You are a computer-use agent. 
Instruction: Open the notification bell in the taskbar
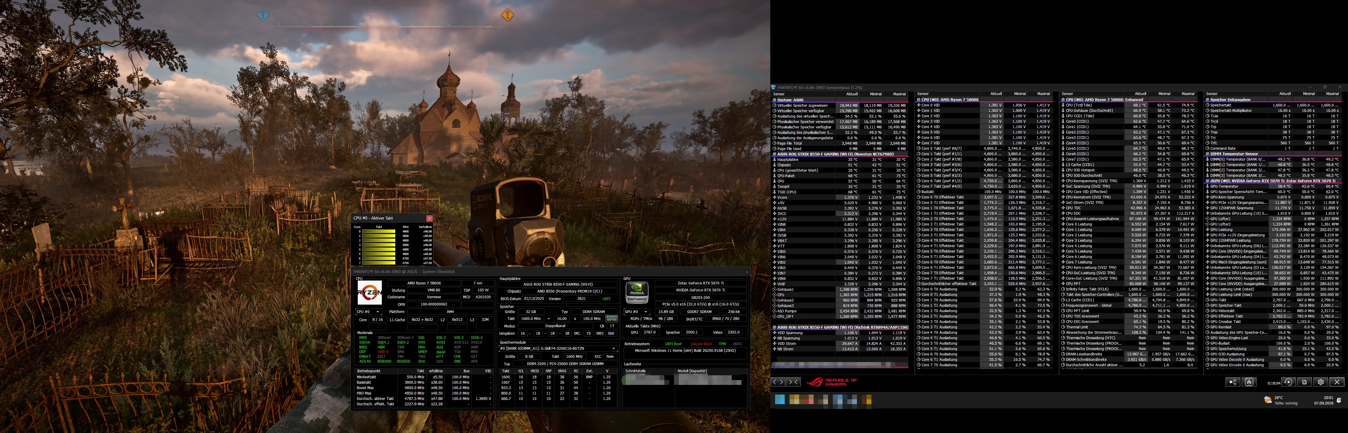coord(1339,400)
